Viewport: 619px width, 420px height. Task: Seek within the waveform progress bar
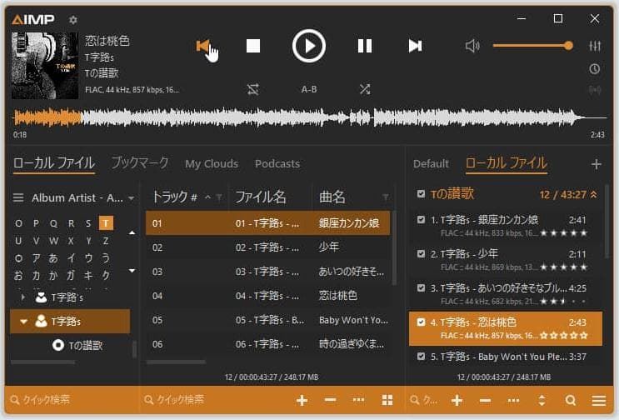(310, 117)
